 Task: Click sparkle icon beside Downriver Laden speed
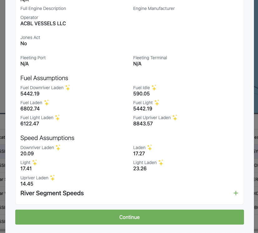[58, 148]
